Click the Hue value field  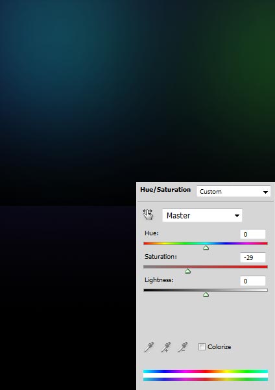coord(253,234)
